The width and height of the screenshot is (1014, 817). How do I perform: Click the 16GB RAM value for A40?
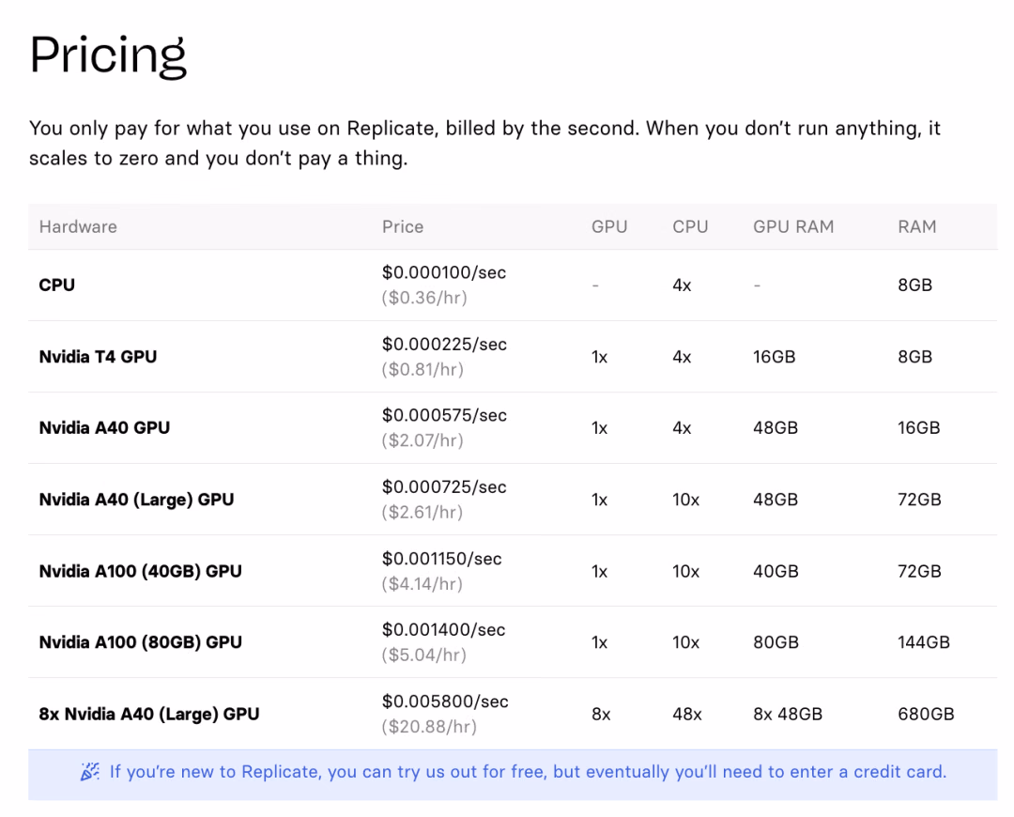tap(919, 427)
